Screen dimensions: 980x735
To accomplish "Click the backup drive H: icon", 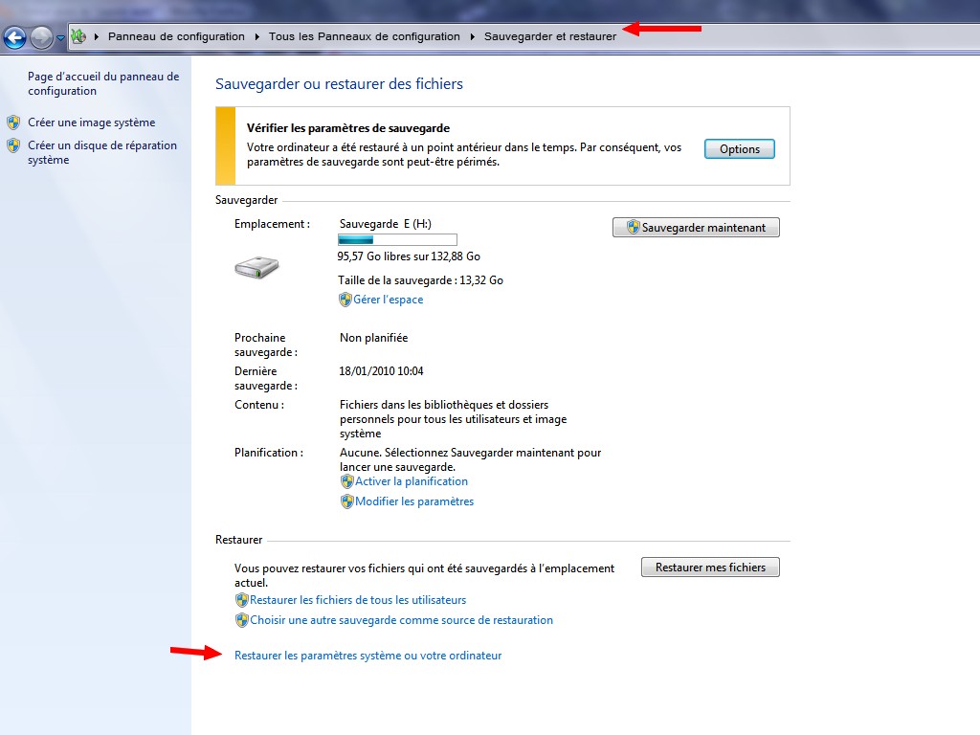I will click(256, 268).
